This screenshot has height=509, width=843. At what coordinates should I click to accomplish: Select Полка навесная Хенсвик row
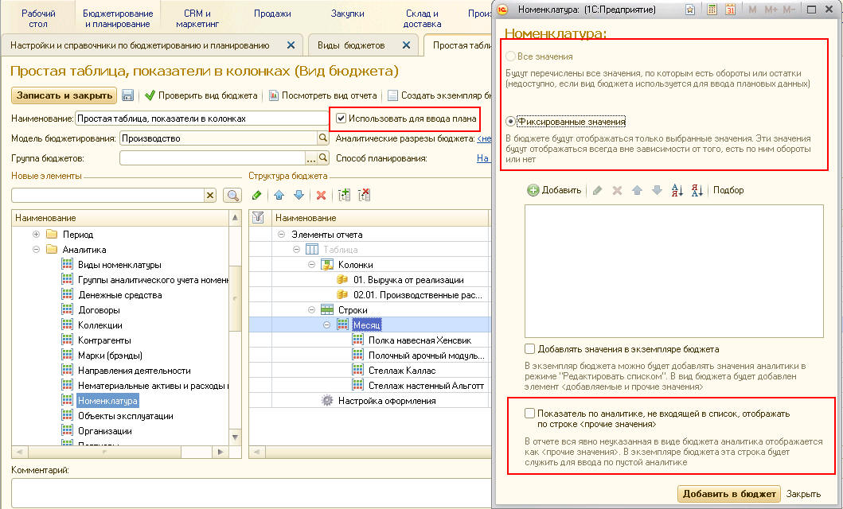point(420,340)
